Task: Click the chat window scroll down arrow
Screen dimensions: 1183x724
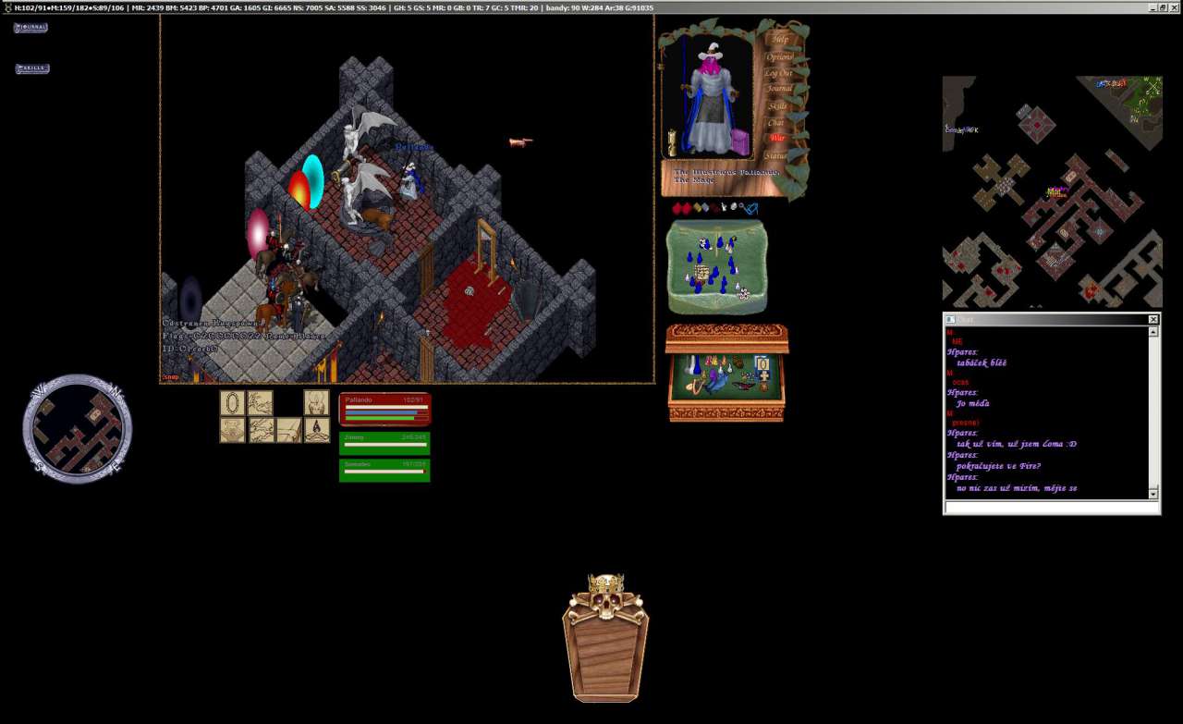Action: pos(1153,494)
